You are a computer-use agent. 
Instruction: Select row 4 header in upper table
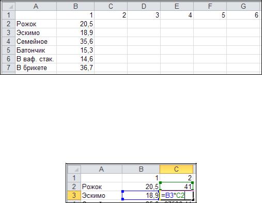8,41
